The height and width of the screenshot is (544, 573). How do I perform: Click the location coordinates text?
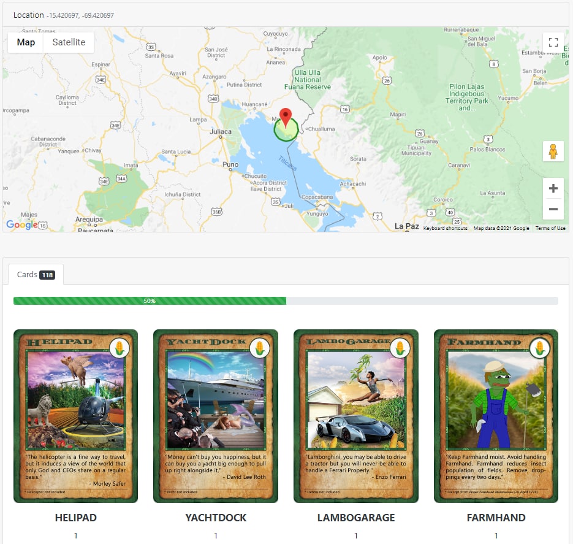(x=80, y=15)
